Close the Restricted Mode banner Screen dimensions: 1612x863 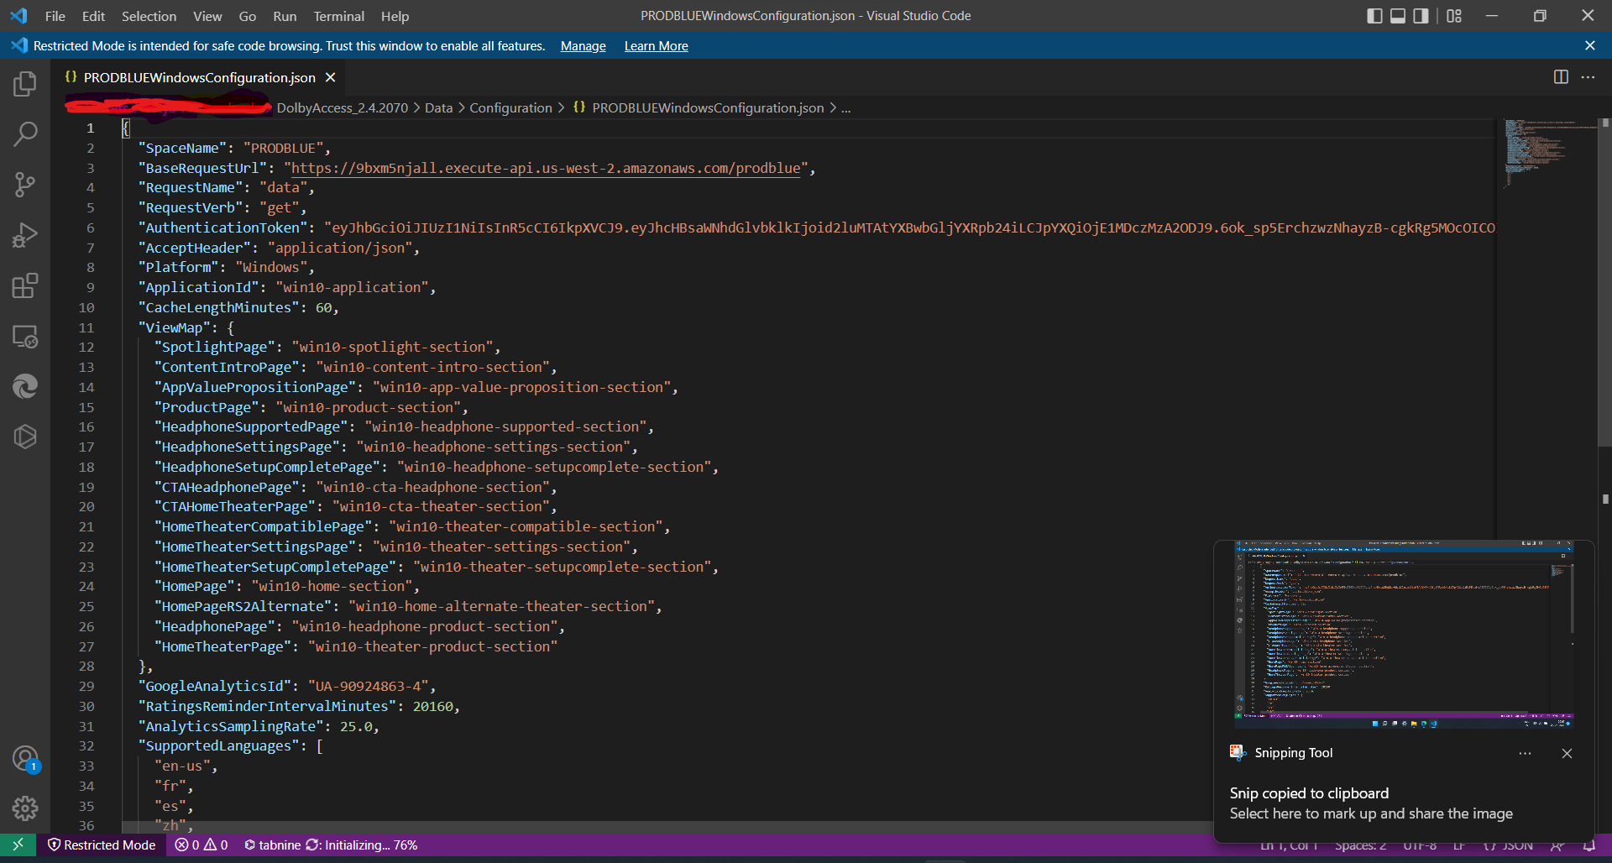point(1589,45)
